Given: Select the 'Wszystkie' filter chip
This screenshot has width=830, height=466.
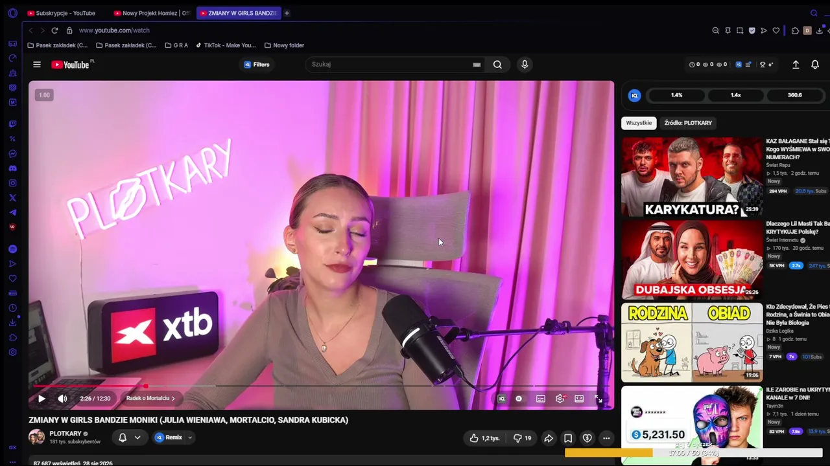Looking at the screenshot, I should click(639, 123).
